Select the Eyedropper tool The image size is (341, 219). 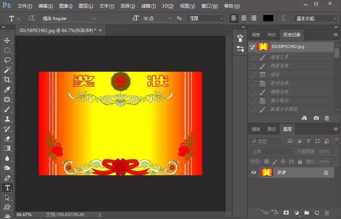click(7, 89)
